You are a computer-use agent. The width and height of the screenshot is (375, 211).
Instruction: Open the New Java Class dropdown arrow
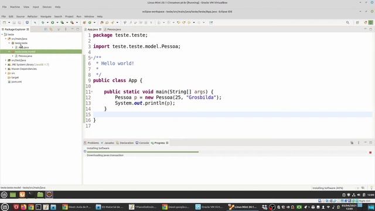tap(94, 22)
